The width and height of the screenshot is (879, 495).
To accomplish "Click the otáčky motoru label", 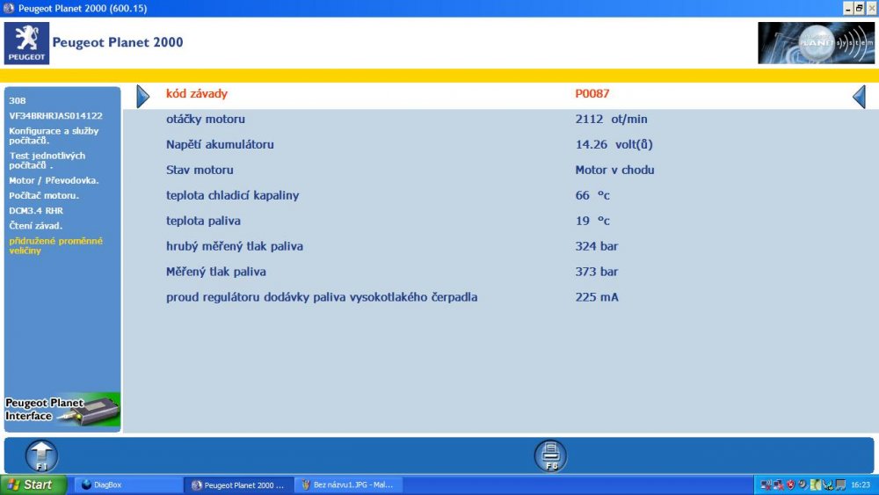I will coord(205,119).
